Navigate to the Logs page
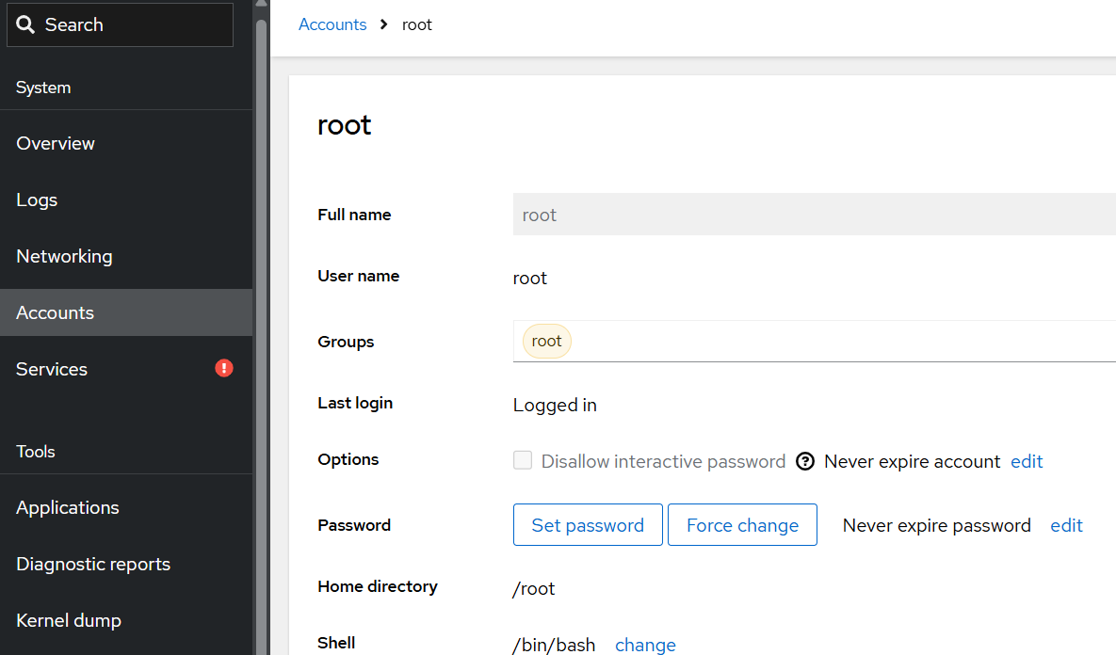1116x655 pixels. [x=37, y=200]
